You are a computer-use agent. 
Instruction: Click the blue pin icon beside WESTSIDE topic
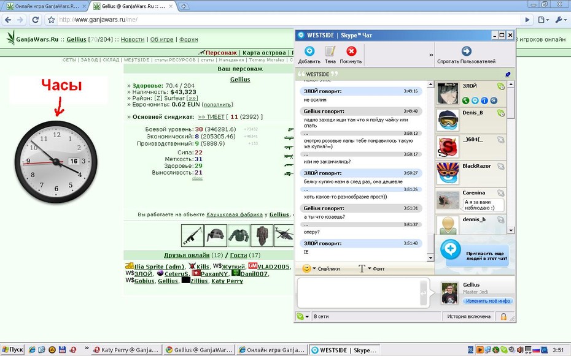[508, 74]
